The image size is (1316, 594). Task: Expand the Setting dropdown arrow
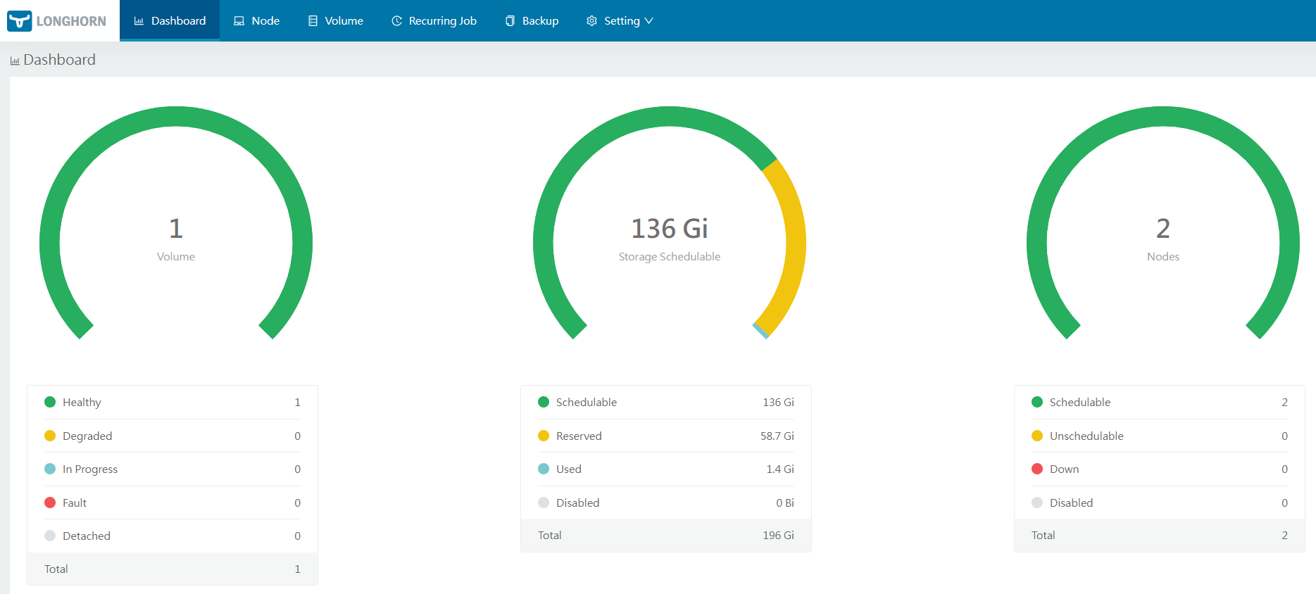648,21
